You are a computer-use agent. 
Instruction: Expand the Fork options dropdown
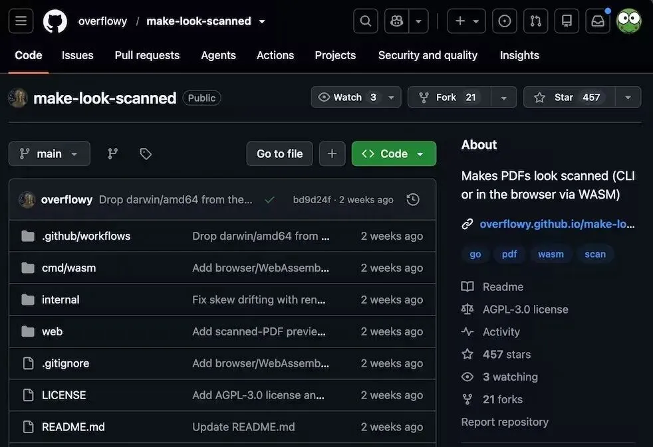point(504,98)
